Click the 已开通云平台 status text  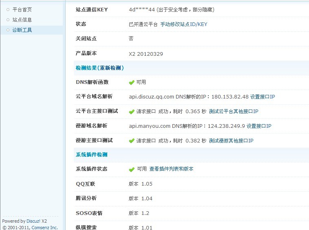pyautogui.click(x=143, y=24)
